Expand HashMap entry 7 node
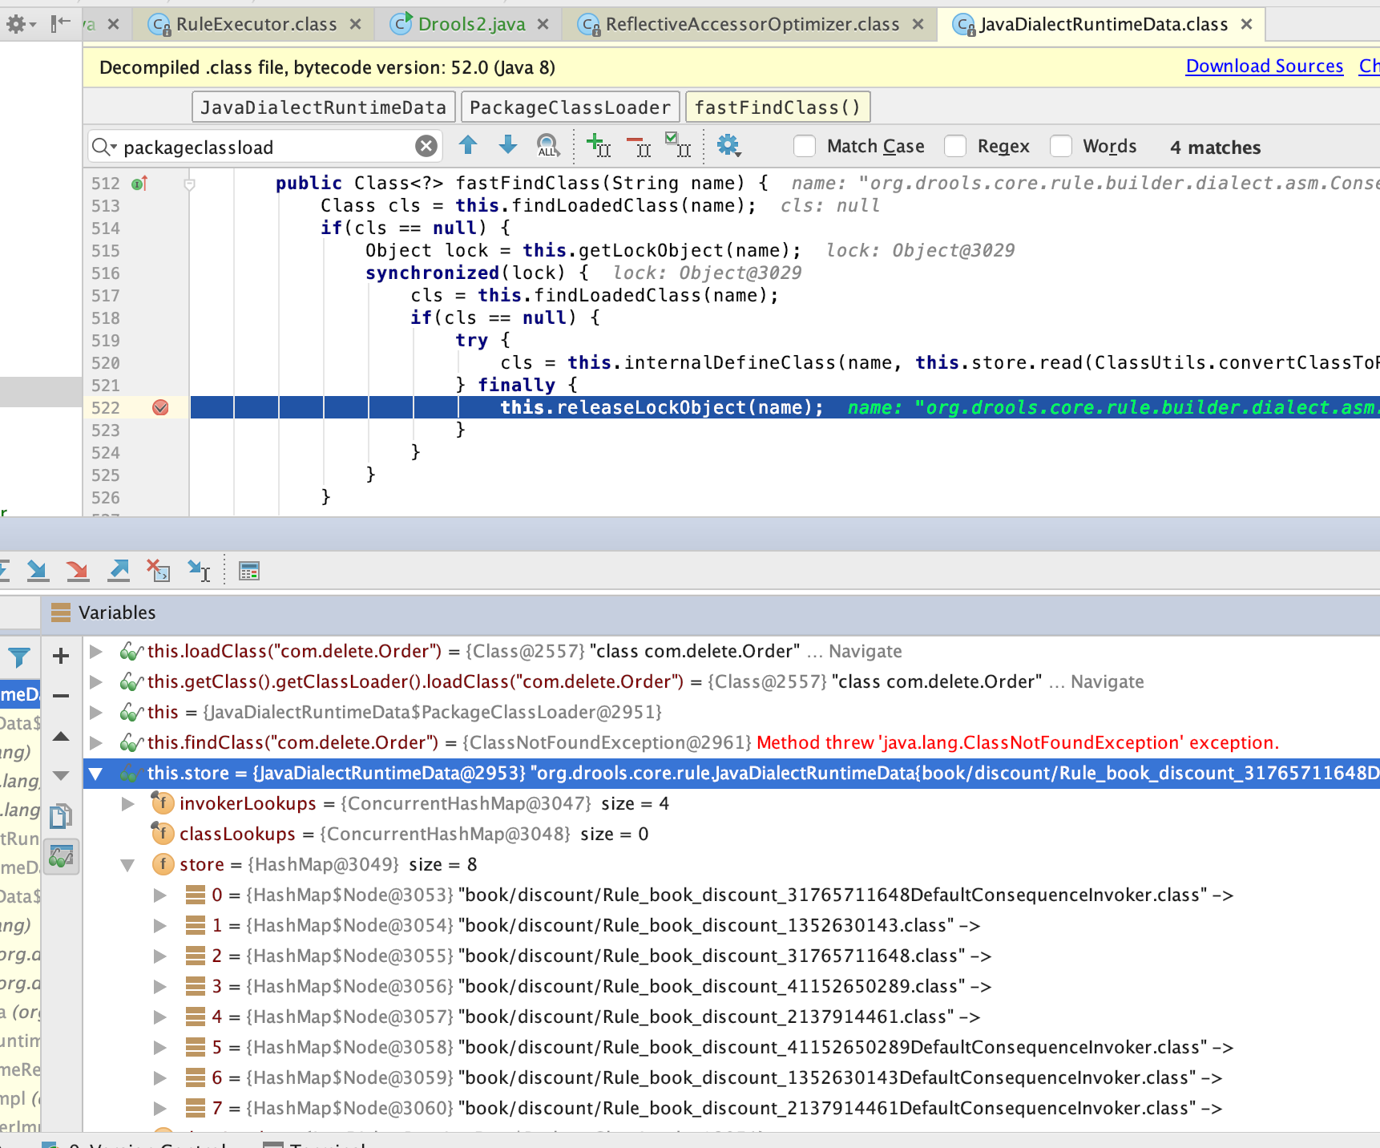 [x=160, y=1108]
